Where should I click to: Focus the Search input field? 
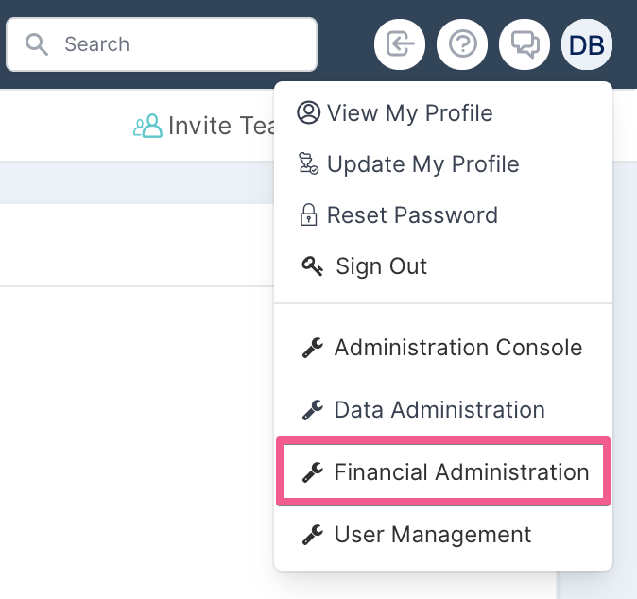162,44
